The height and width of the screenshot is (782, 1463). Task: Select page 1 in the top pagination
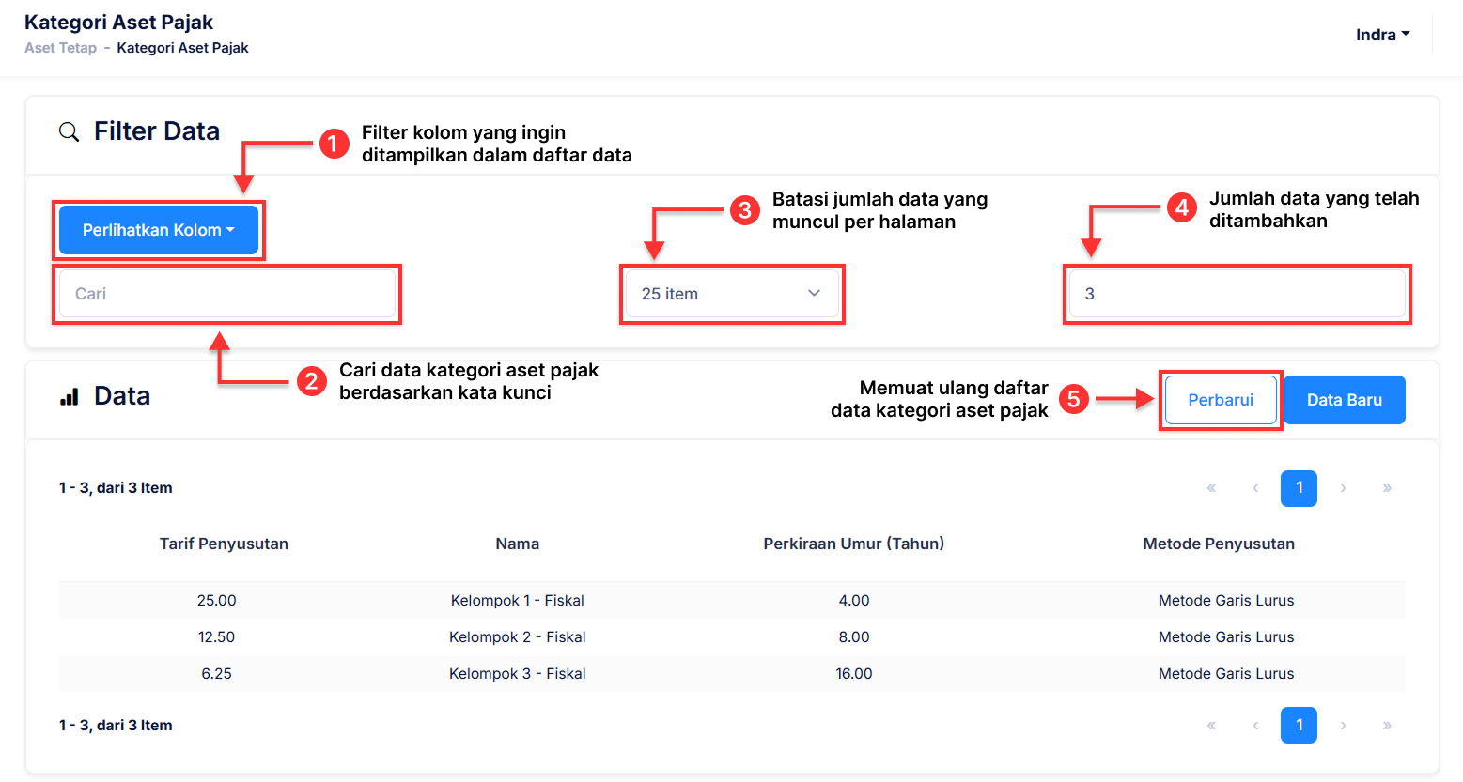(x=1299, y=488)
